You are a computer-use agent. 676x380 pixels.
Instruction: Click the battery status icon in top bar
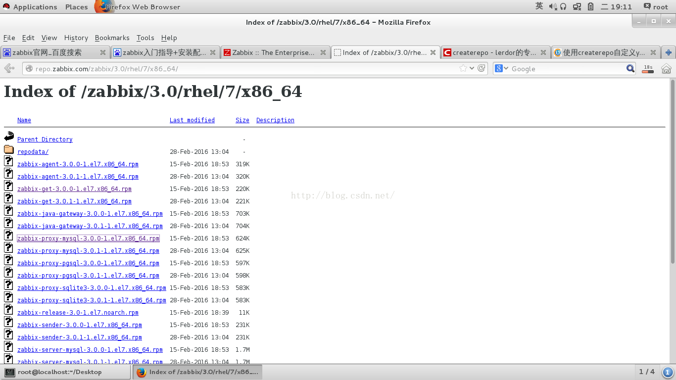click(590, 6)
